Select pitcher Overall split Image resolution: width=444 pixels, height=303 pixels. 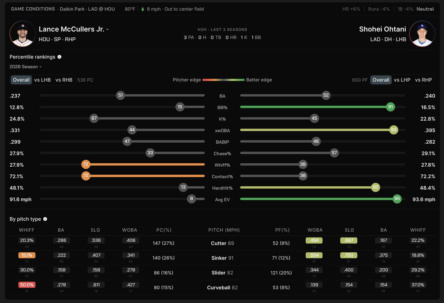pyautogui.click(x=21, y=80)
